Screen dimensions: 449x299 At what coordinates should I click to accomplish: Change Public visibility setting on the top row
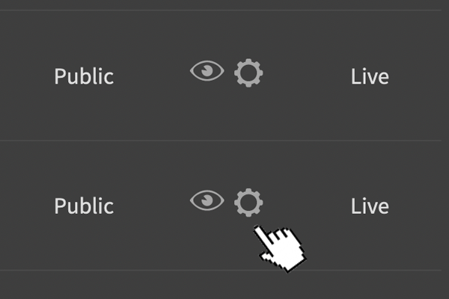[84, 76]
